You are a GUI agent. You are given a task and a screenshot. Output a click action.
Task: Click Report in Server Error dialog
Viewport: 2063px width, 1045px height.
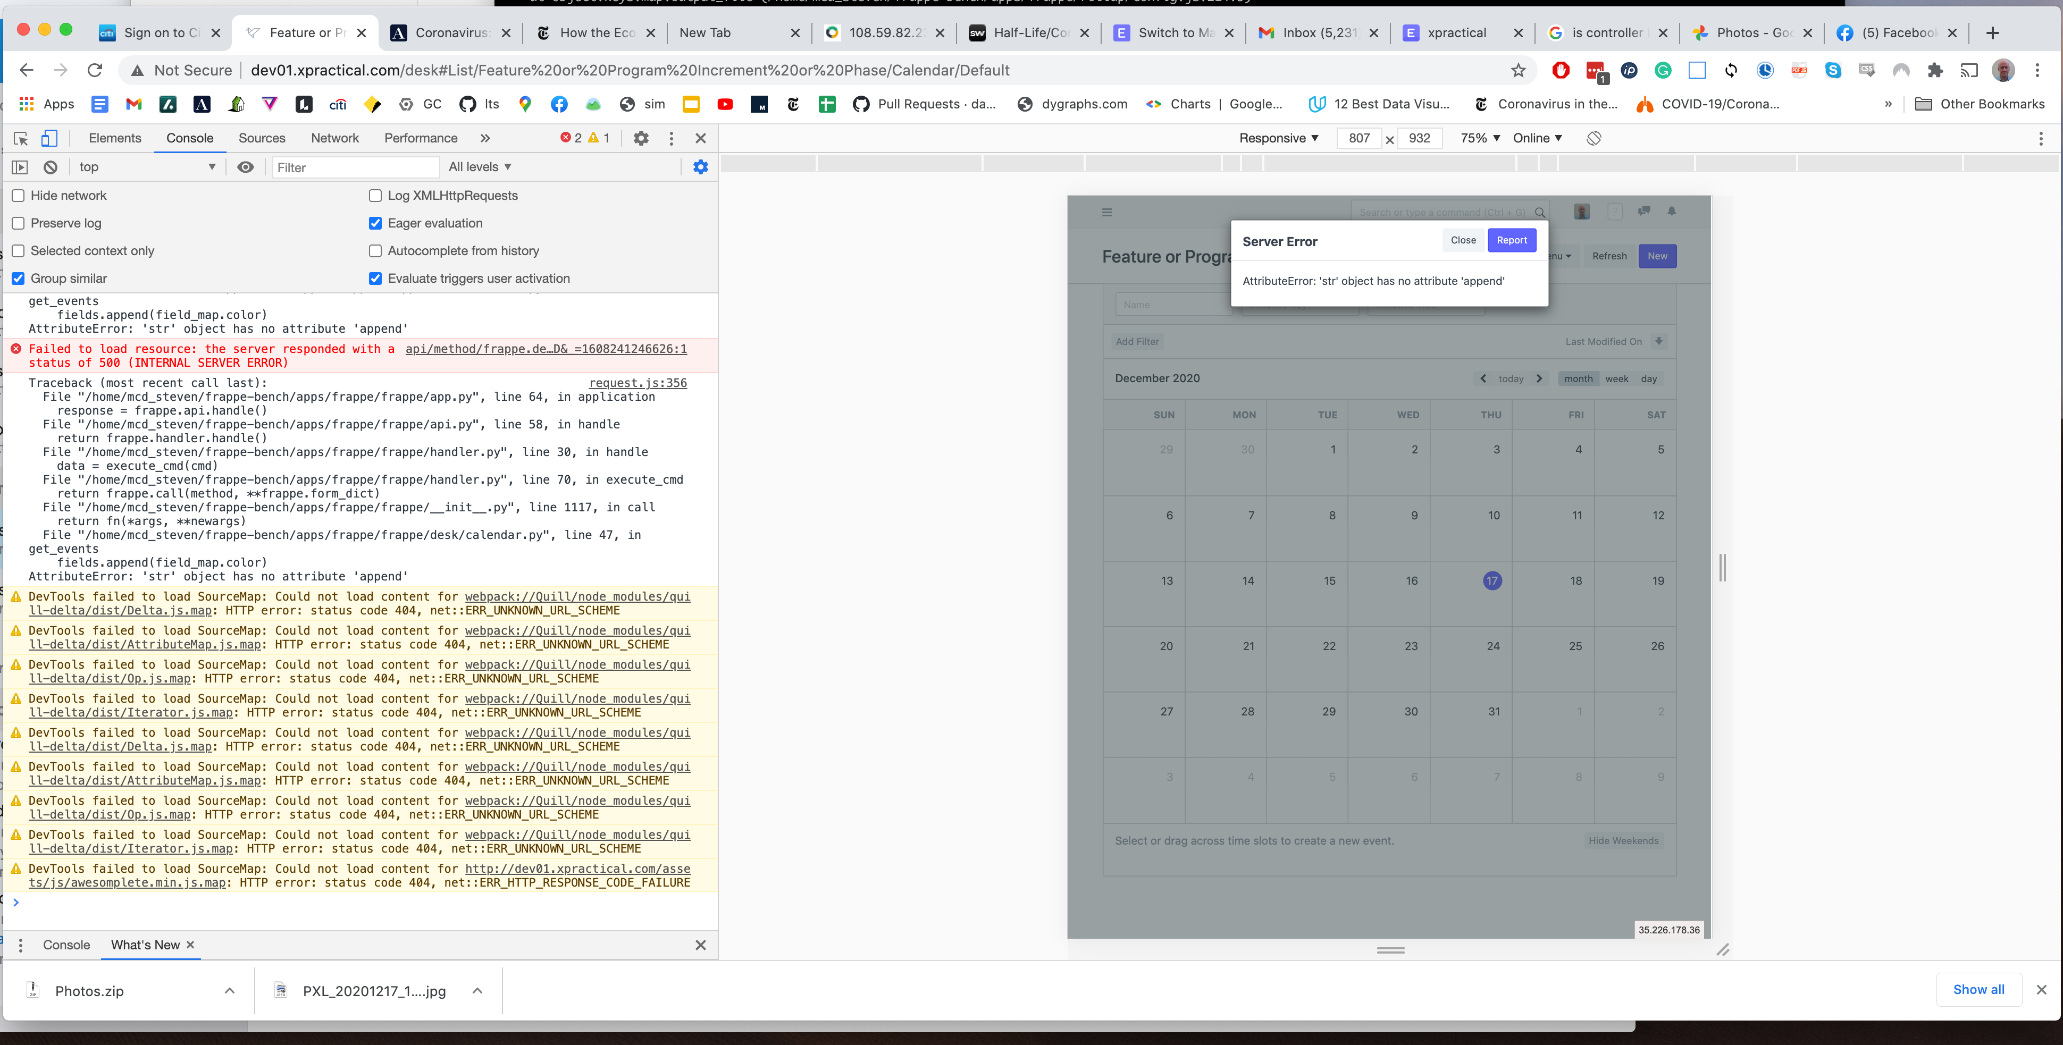tap(1511, 240)
